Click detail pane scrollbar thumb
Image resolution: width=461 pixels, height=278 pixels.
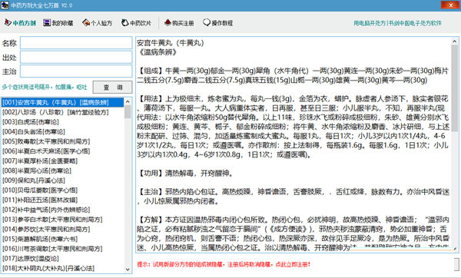point(455,88)
